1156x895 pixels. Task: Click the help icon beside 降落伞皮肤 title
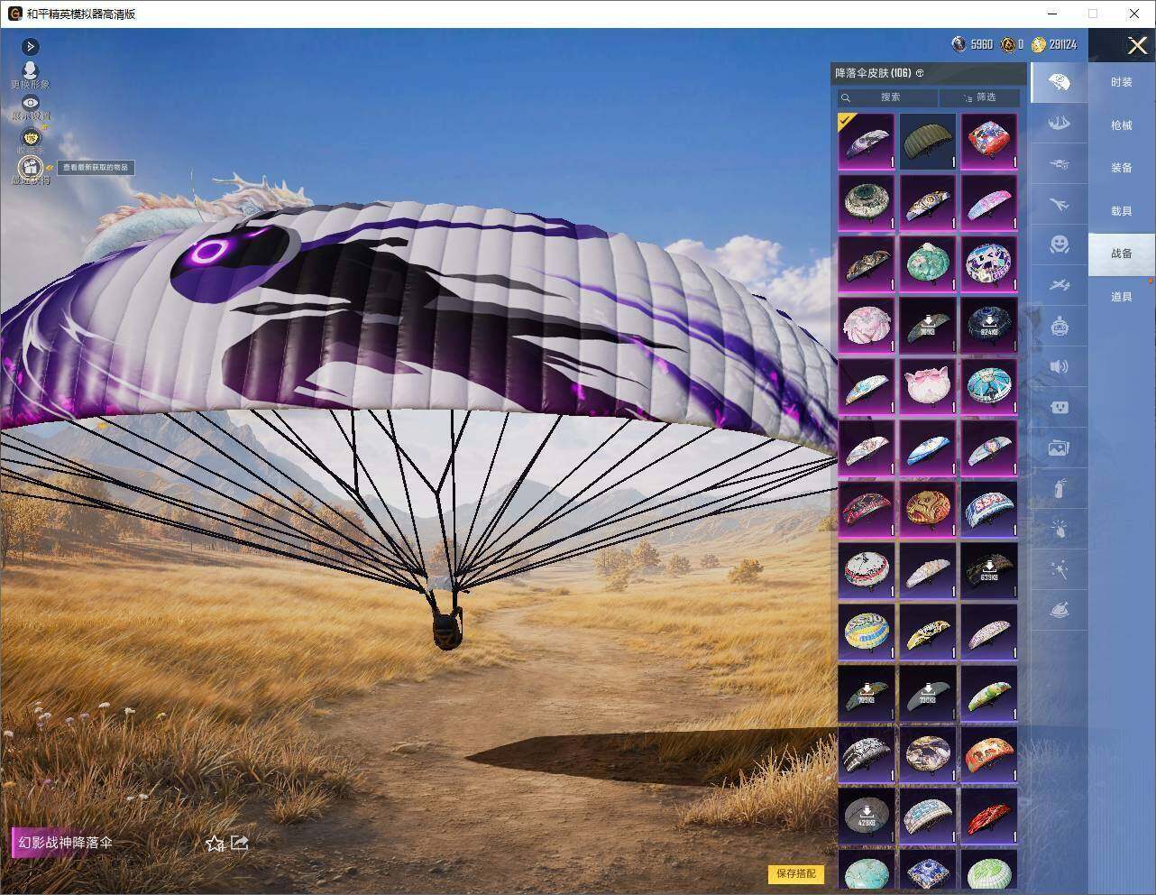tap(920, 73)
